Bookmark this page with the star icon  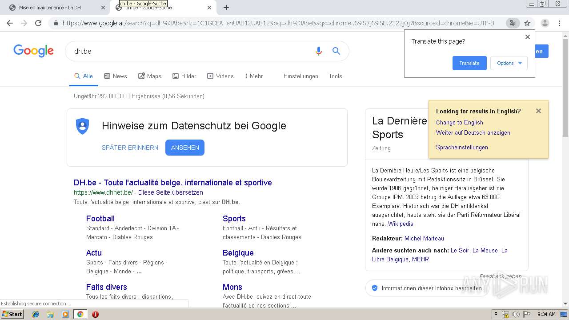click(527, 23)
